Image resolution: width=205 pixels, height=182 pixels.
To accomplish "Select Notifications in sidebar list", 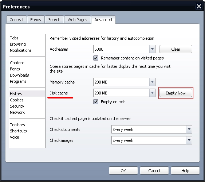I will tap(21, 50).
